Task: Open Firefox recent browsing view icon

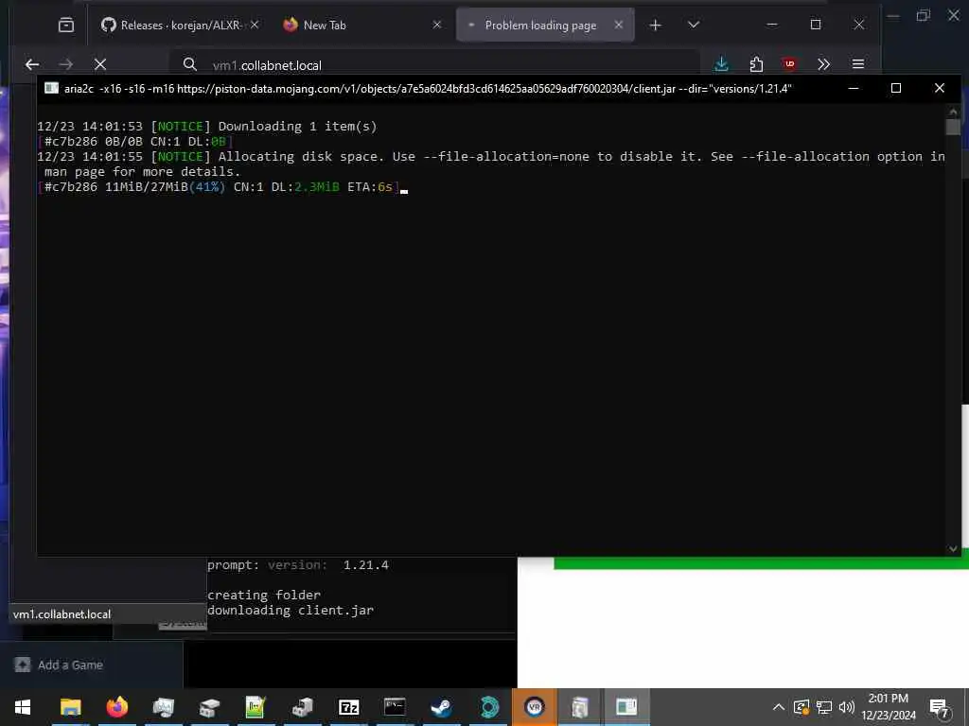Action: tap(66, 25)
